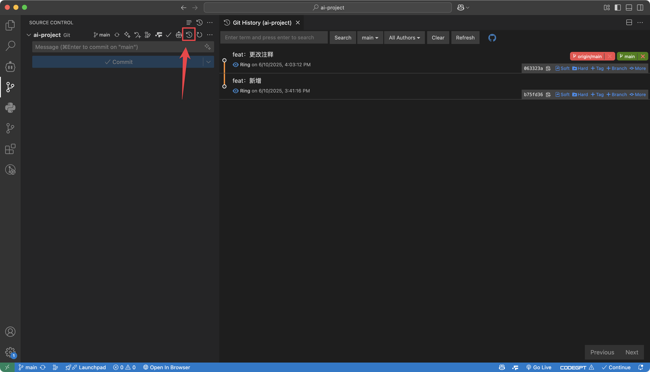Focus the Git History search field
The height and width of the screenshot is (372, 650).
coord(274,38)
